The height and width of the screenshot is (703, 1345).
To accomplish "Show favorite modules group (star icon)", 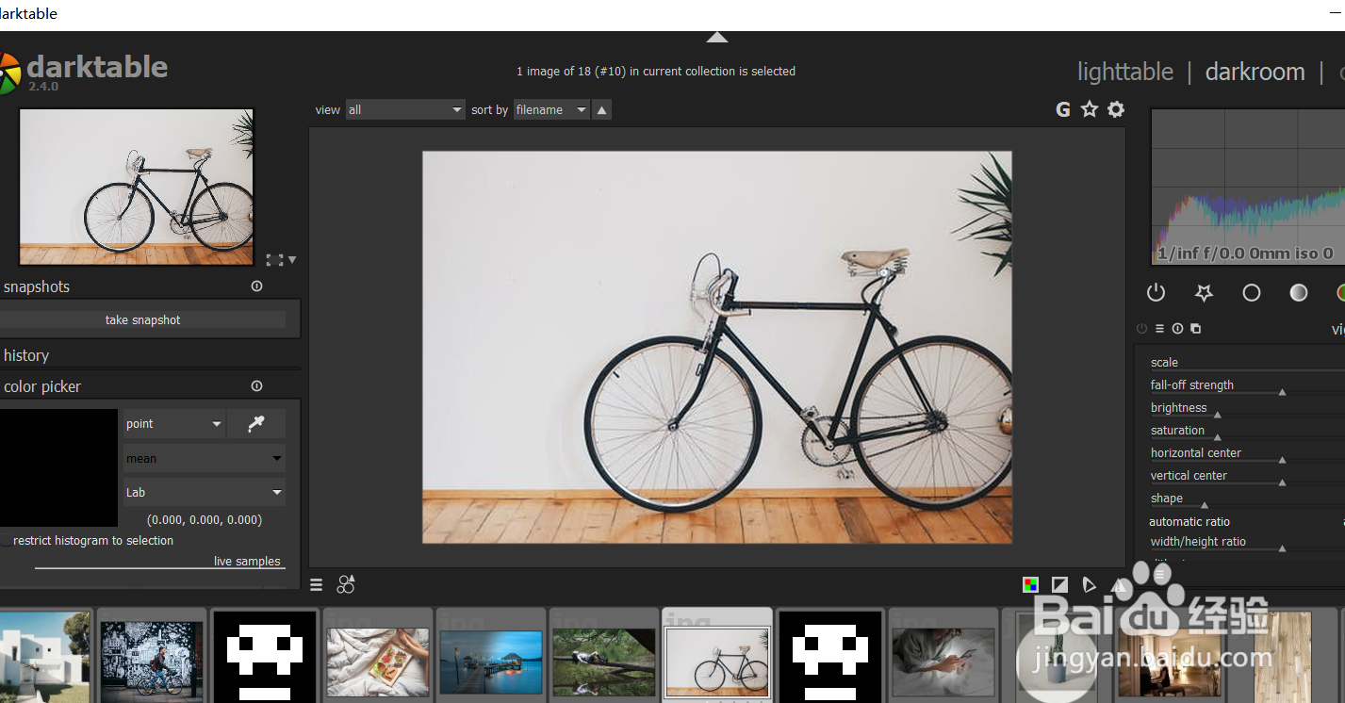I will point(1204,293).
